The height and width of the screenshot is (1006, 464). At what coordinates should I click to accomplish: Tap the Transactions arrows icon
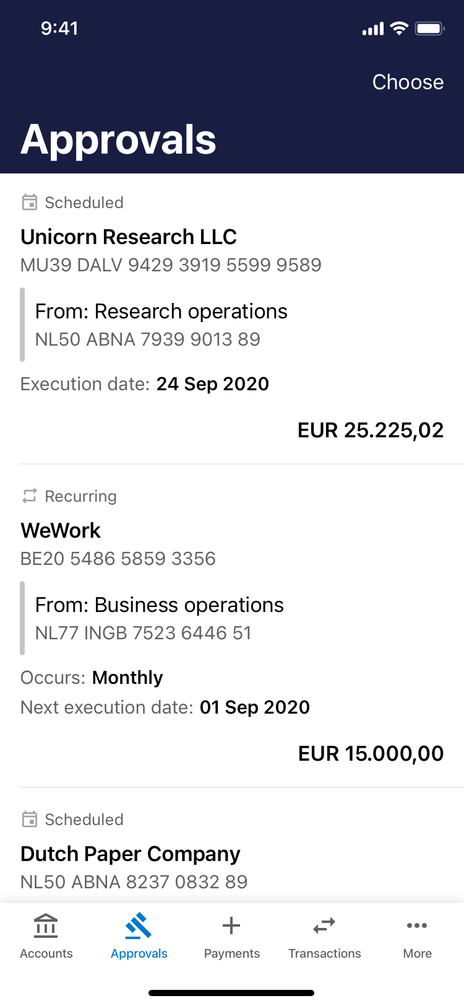pyautogui.click(x=324, y=925)
